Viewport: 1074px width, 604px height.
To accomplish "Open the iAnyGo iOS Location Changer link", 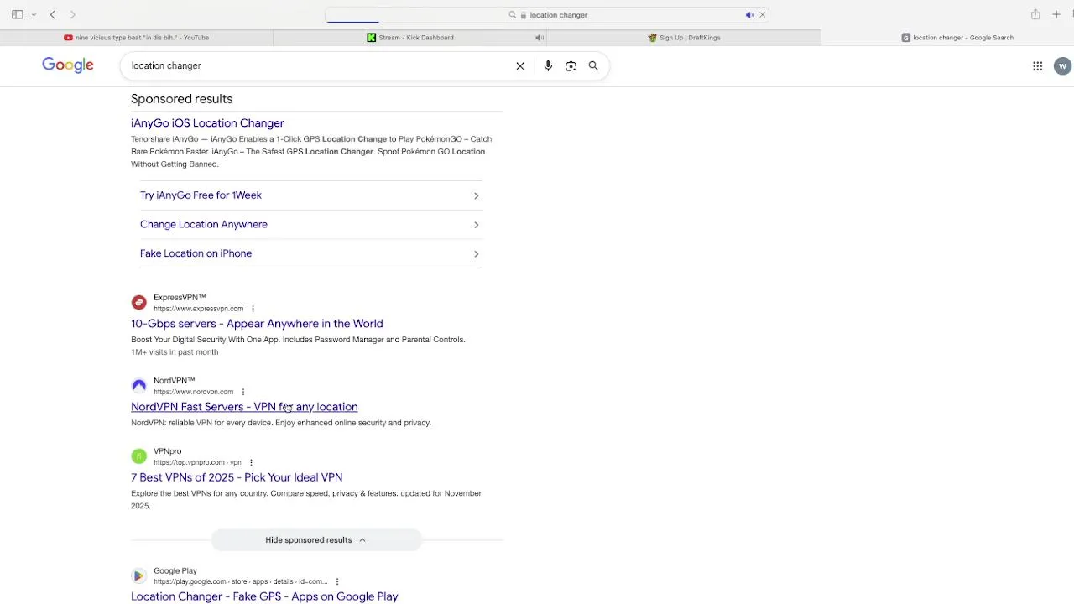I will [207, 123].
